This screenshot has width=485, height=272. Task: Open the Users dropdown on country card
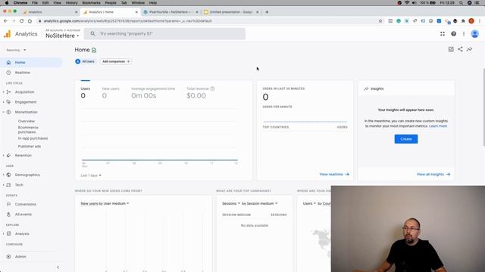pos(309,203)
